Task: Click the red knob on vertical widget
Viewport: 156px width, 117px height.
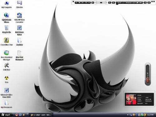Action: tap(148, 80)
